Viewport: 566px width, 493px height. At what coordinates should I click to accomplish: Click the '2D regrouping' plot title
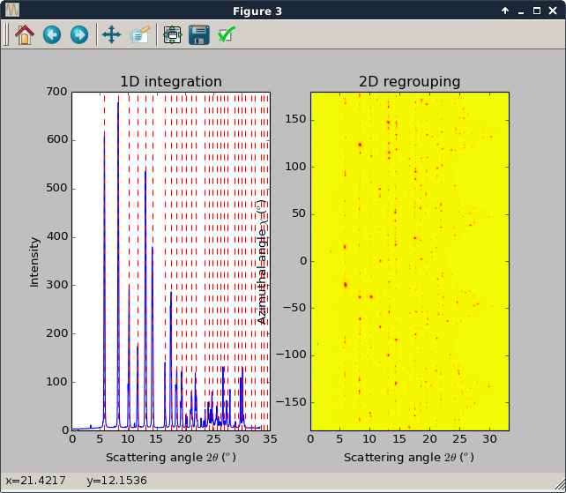(409, 82)
